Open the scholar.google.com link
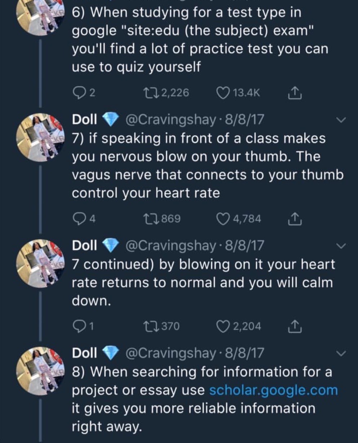Screen dimensions: 358x443 273,390
